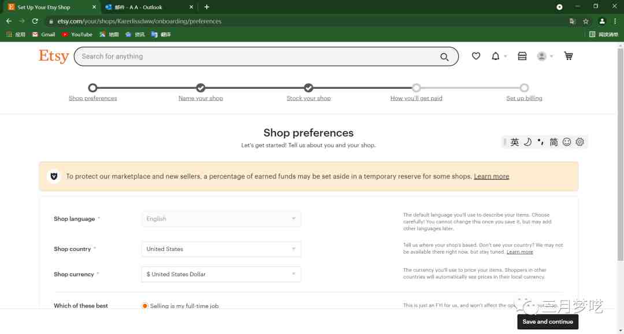Click the Stock your shop progress circle
Screen dimensions: 624x334
[309, 88]
